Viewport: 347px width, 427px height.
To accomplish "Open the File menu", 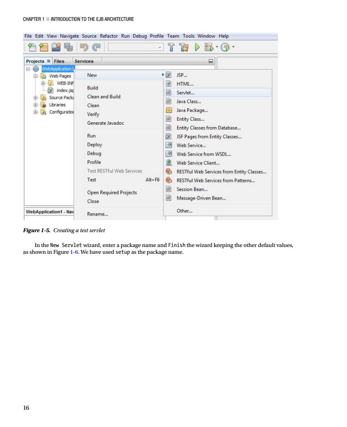I will pyautogui.click(x=28, y=36).
